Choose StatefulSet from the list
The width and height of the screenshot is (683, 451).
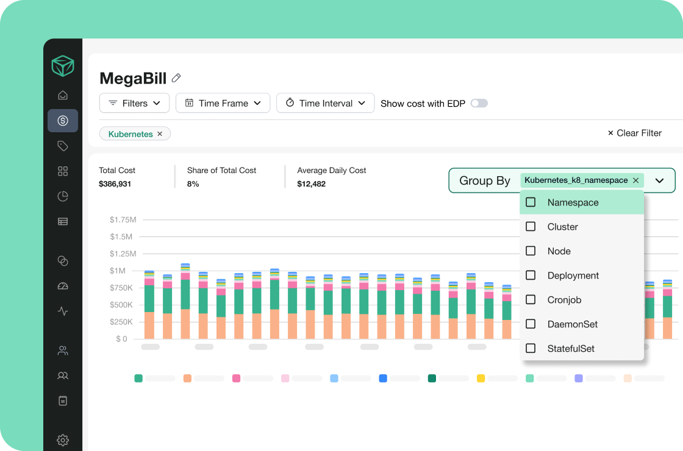tap(570, 349)
